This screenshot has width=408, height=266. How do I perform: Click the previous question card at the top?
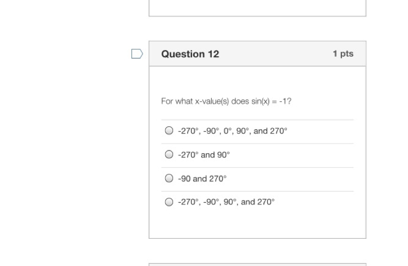[x=257, y=8]
